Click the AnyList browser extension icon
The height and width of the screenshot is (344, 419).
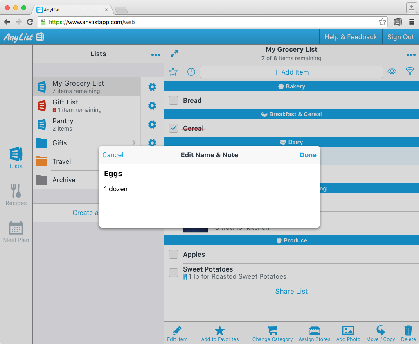coord(398,22)
